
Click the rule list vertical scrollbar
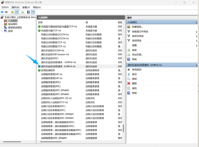[123, 90]
